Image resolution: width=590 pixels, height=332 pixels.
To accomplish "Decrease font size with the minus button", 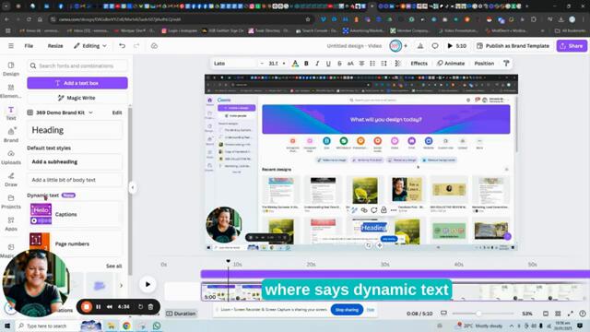I will point(262,64).
